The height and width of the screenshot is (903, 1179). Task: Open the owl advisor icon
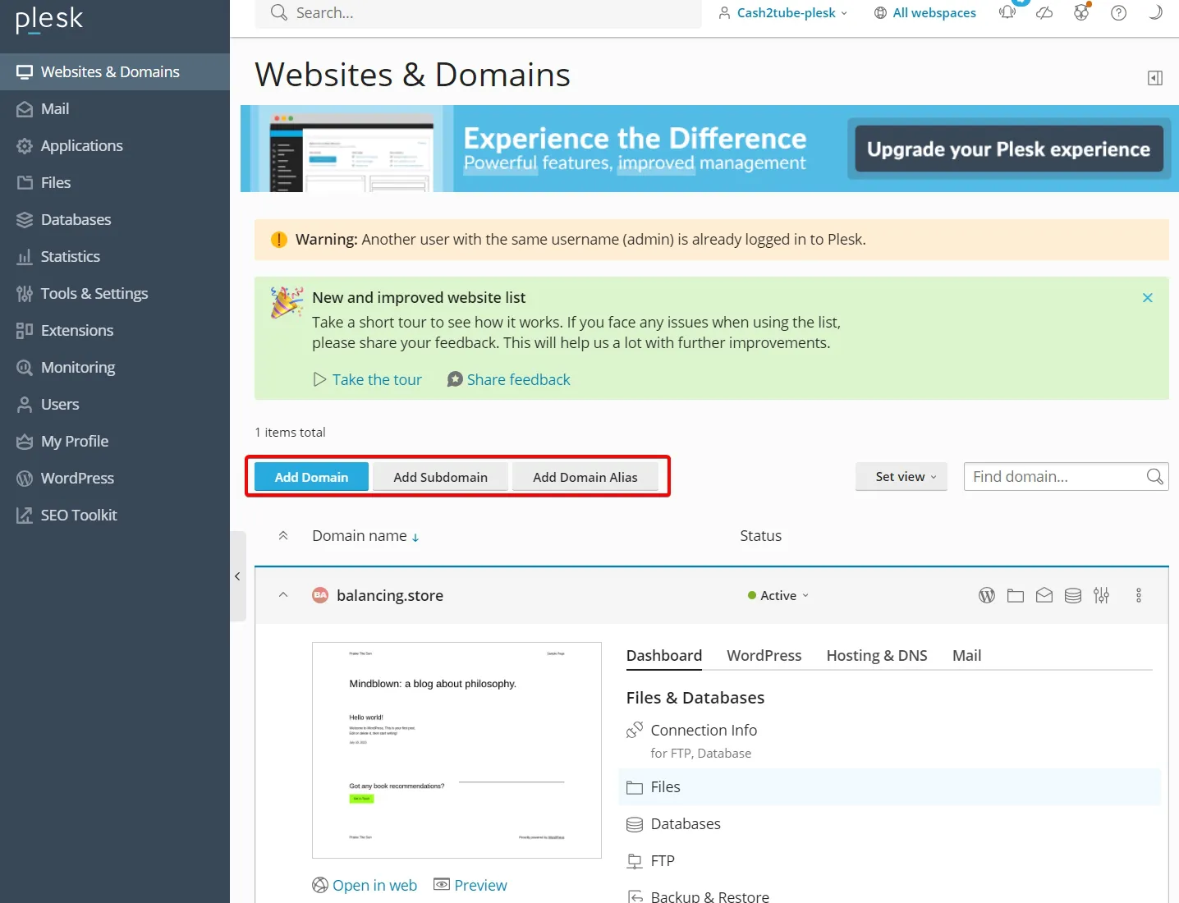coord(1081,12)
